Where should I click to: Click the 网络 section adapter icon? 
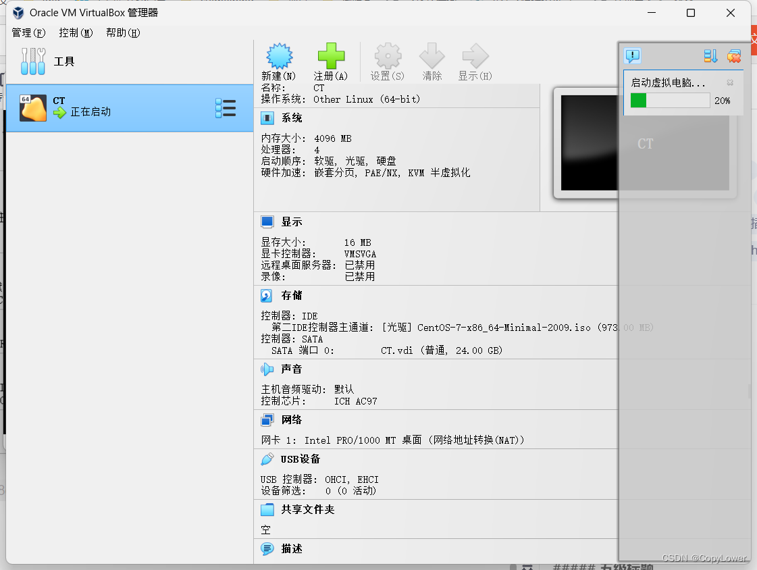coord(268,419)
